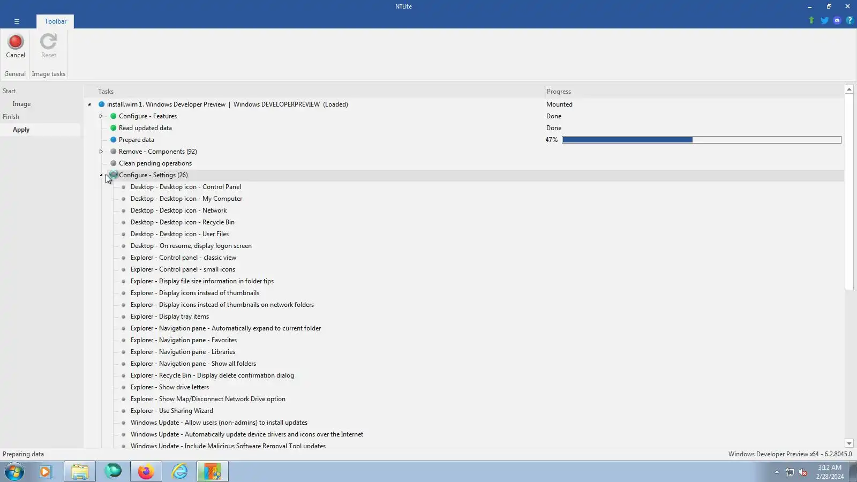Select Desktop icon - Recycle Bin entry

[182, 222]
